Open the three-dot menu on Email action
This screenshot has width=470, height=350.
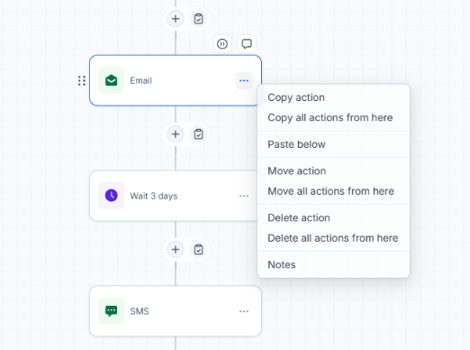[x=244, y=80]
